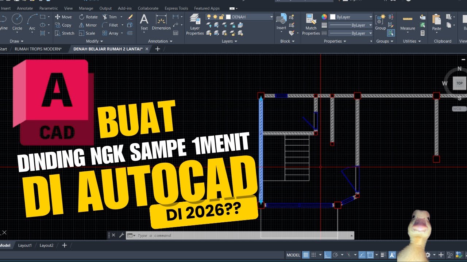Click the Hatch tool icon
Image resolution: width=467 pixels, height=262 pixels.
tap(43, 33)
